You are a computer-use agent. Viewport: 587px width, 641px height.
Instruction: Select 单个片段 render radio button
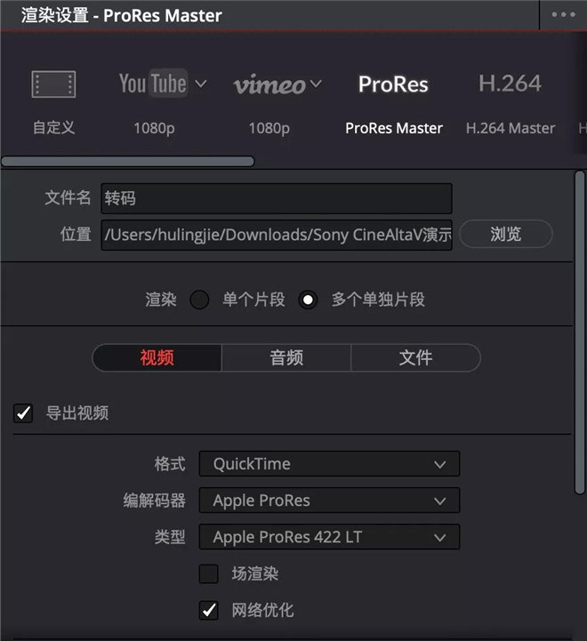[x=199, y=300]
